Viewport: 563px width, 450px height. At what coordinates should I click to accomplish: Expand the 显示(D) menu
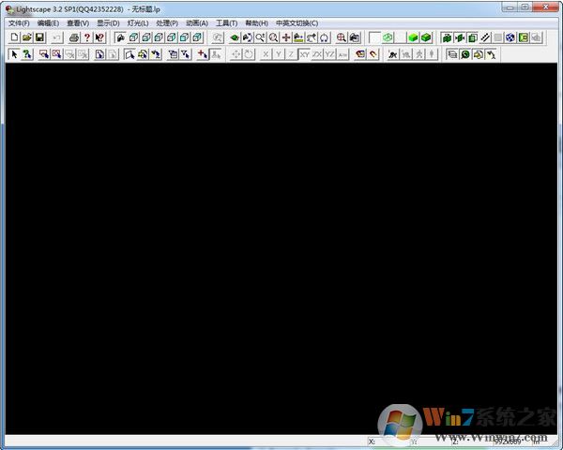coord(108,22)
